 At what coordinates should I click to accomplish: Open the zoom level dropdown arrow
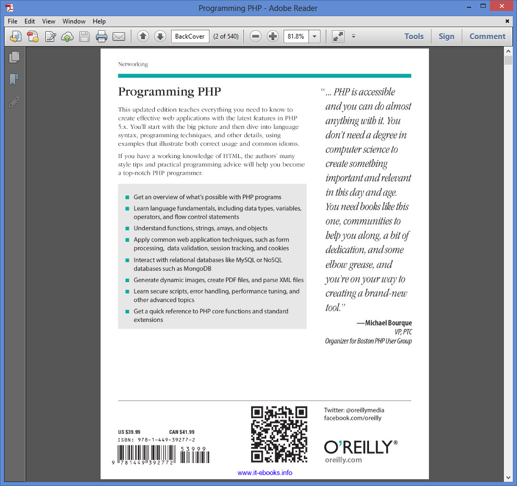315,37
